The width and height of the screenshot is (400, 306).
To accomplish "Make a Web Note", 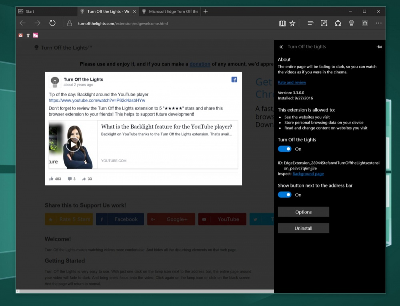I will [324, 23].
